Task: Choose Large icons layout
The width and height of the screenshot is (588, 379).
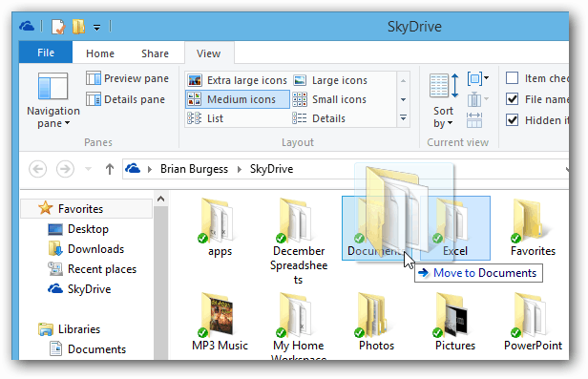Action: click(330, 80)
